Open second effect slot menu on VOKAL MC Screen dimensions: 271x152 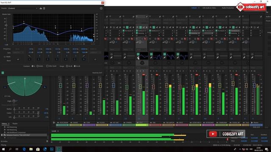[239, 33]
